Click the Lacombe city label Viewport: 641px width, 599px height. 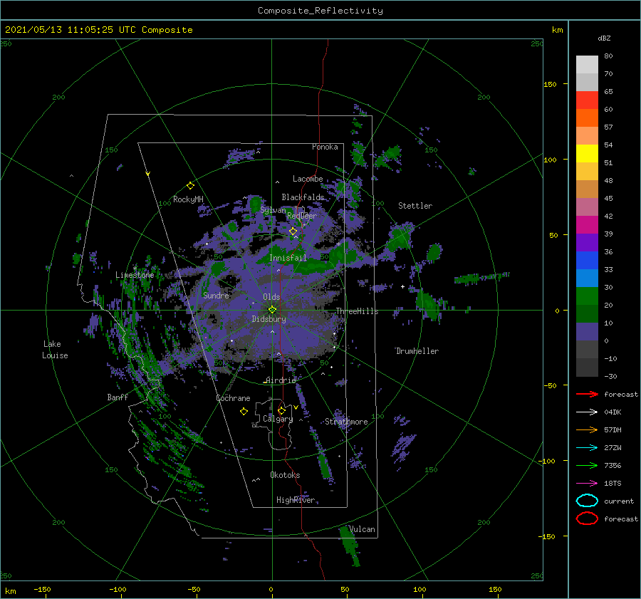point(308,179)
